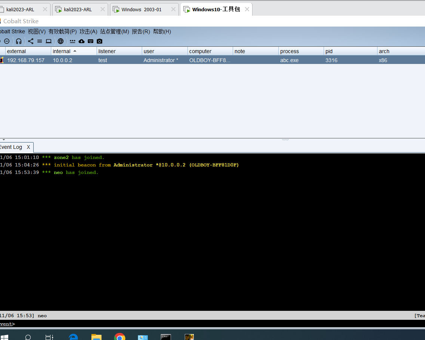
Task: Close the Windows10-工具包 tab
Action: coord(247,9)
